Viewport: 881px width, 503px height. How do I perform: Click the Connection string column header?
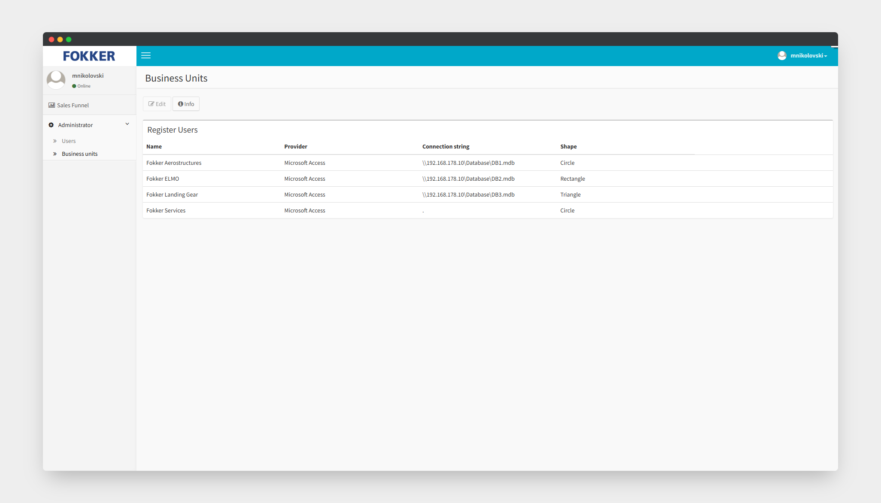click(445, 146)
